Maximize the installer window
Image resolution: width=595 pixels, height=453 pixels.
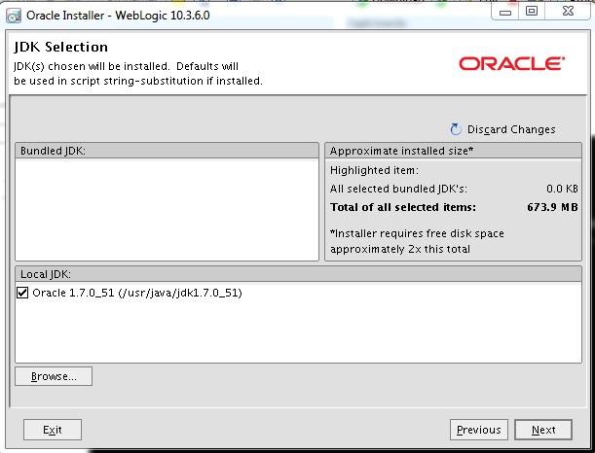pyautogui.click(x=531, y=11)
